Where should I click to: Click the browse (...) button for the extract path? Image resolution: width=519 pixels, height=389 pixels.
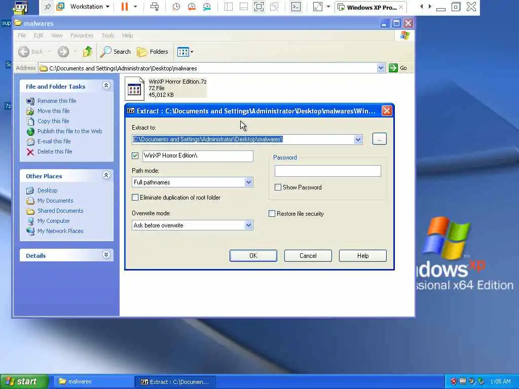pos(379,139)
